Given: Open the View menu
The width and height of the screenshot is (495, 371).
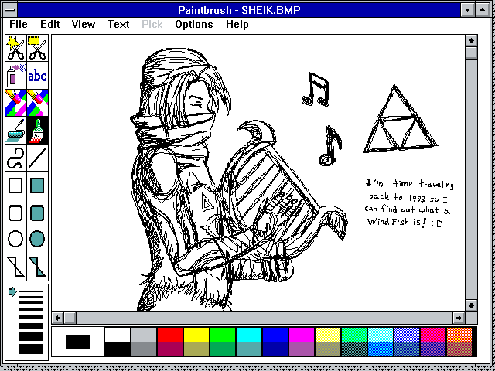Looking at the screenshot, I should pyautogui.click(x=84, y=24).
